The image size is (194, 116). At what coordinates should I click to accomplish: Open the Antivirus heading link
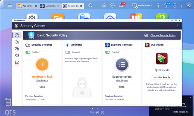pos(77,45)
